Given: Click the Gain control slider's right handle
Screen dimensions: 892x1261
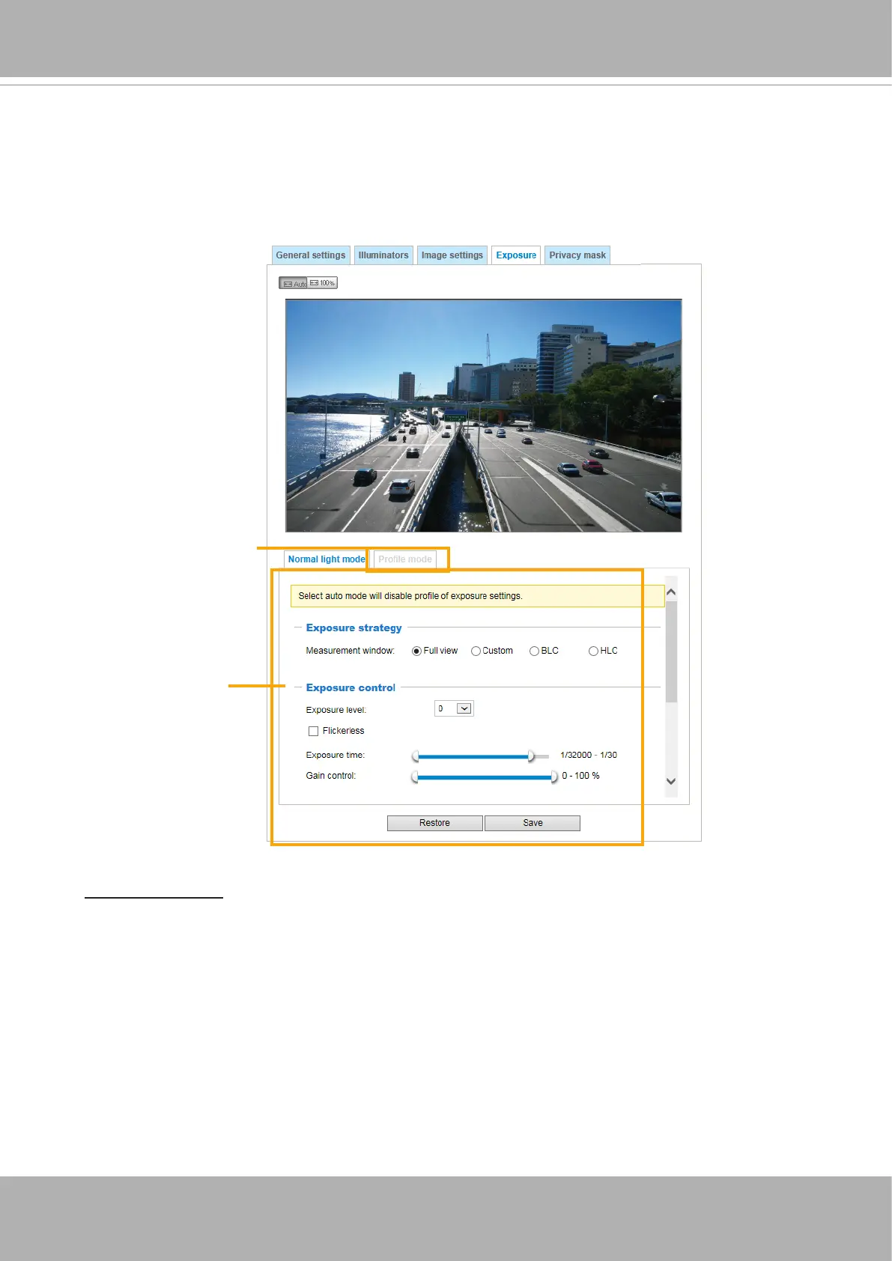Looking at the screenshot, I should (554, 777).
